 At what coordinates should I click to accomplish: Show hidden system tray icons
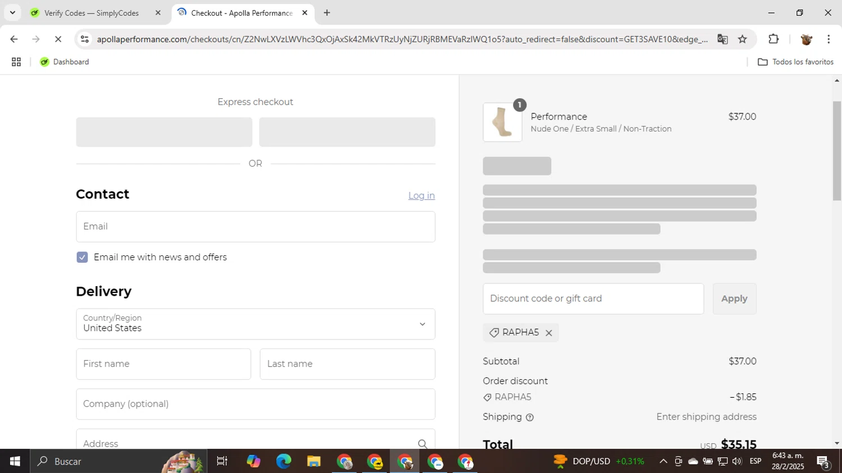tap(663, 461)
